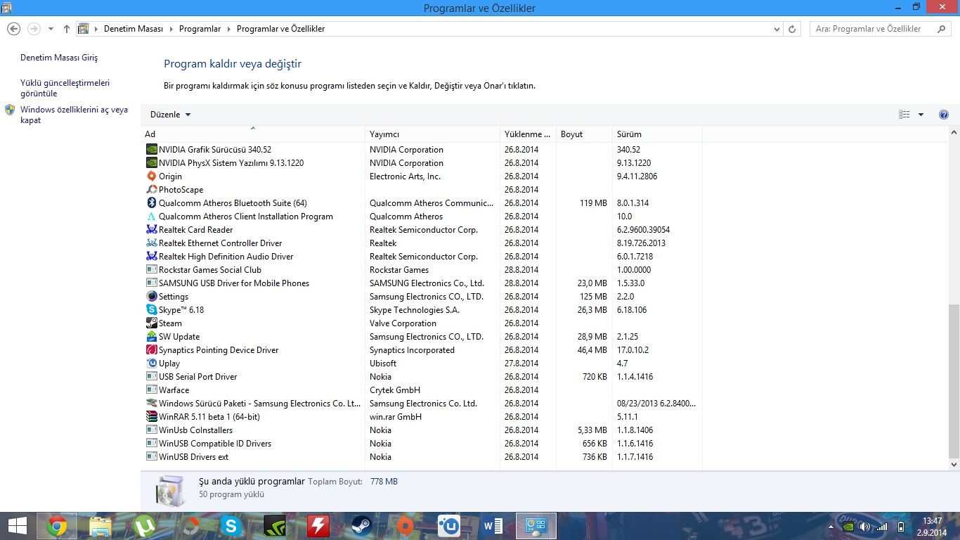Select the NVIDIA Grafik Sürücüsü 340.52 icon
Image resolution: width=960 pixels, height=540 pixels.
[151, 149]
